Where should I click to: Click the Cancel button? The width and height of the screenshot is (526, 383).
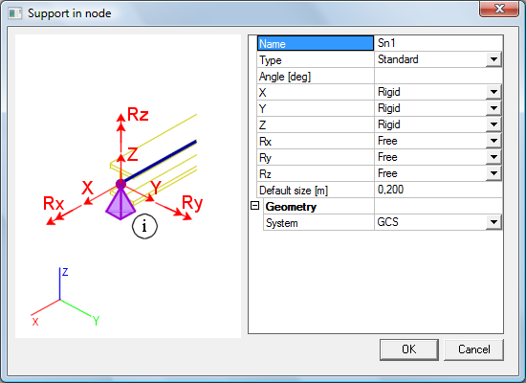pyautogui.click(x=473, y=349)
